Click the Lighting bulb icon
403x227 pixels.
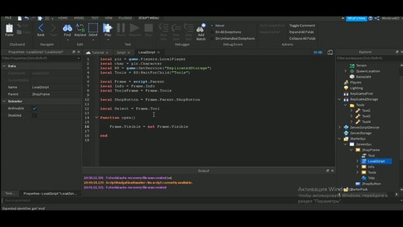click(x=346, y=88)
